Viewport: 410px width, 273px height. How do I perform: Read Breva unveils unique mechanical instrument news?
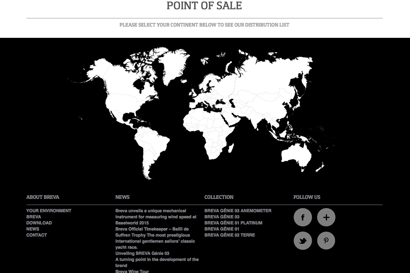point(151,211)
